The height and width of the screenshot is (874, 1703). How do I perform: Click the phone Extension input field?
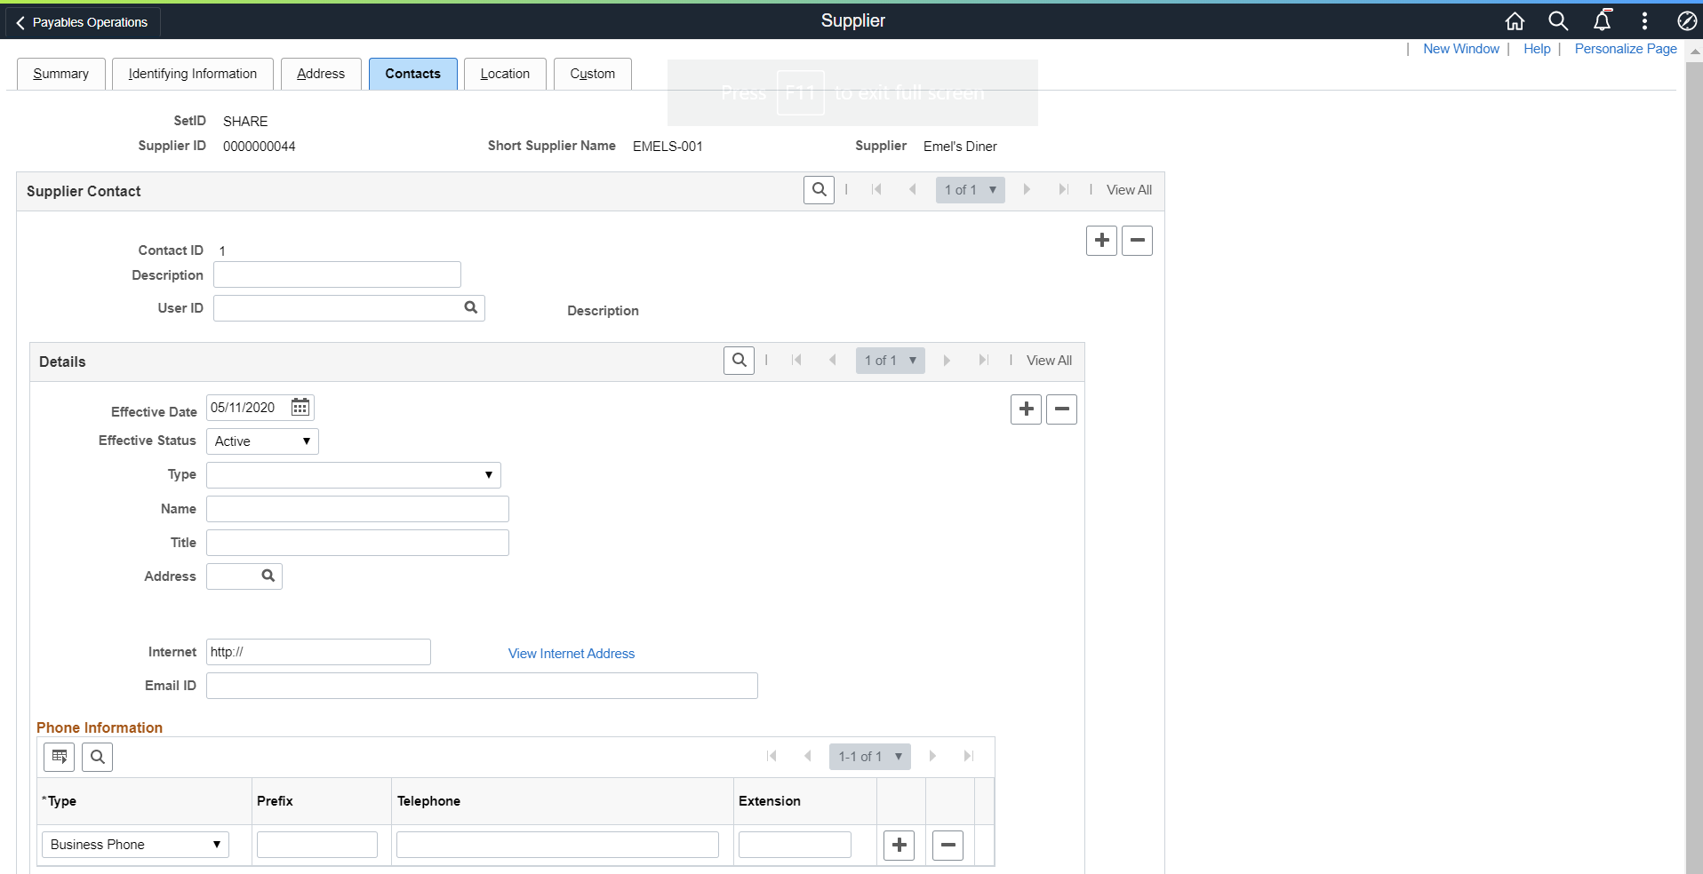[795, 845]
